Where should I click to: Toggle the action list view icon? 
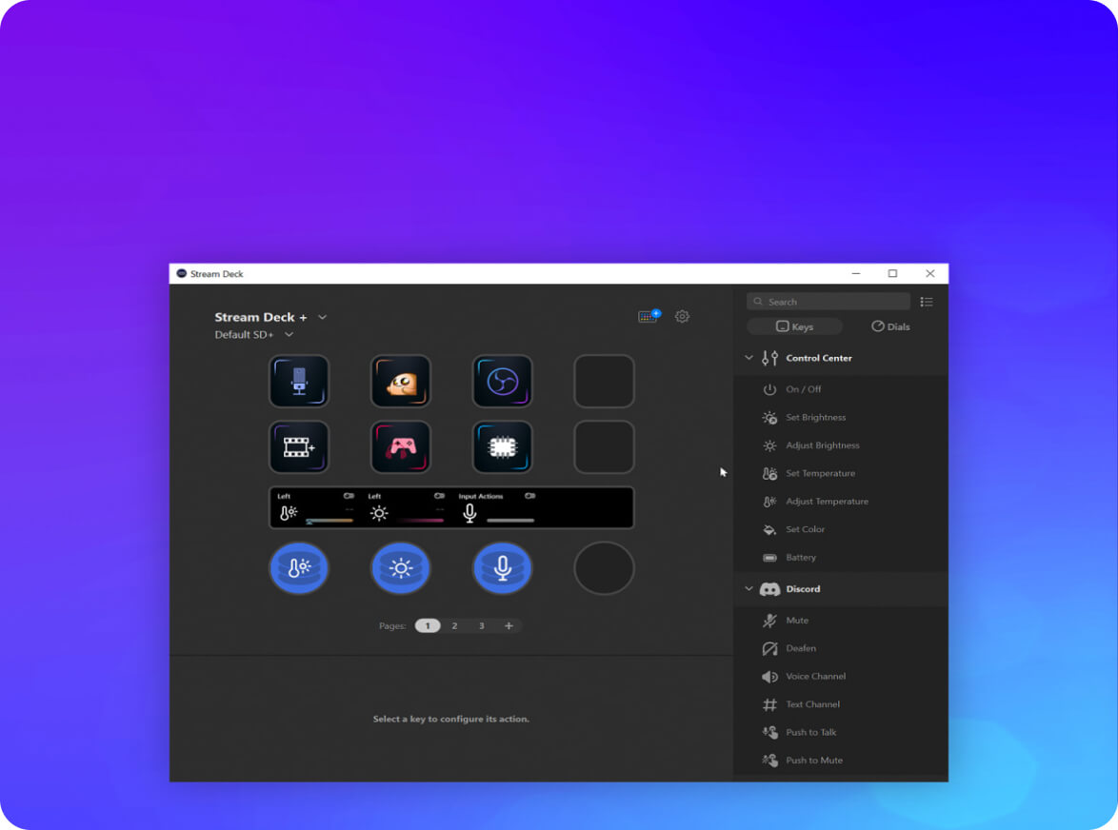[x=927, y=302]
